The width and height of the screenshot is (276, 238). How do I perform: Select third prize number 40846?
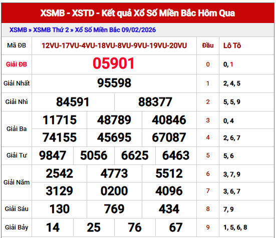[x=169, y=120]
